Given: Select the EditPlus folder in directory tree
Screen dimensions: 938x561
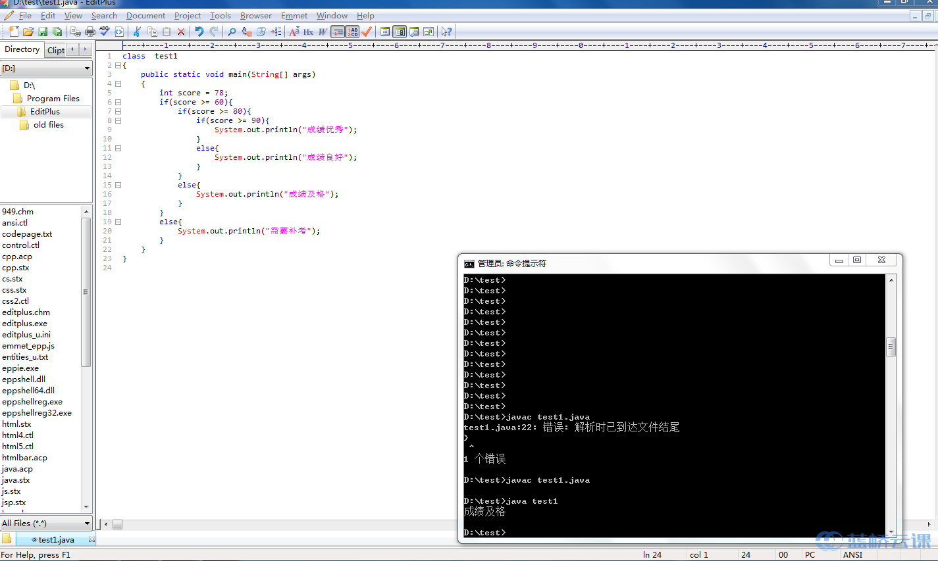Looking at the screenshot, I should (45, 112).
